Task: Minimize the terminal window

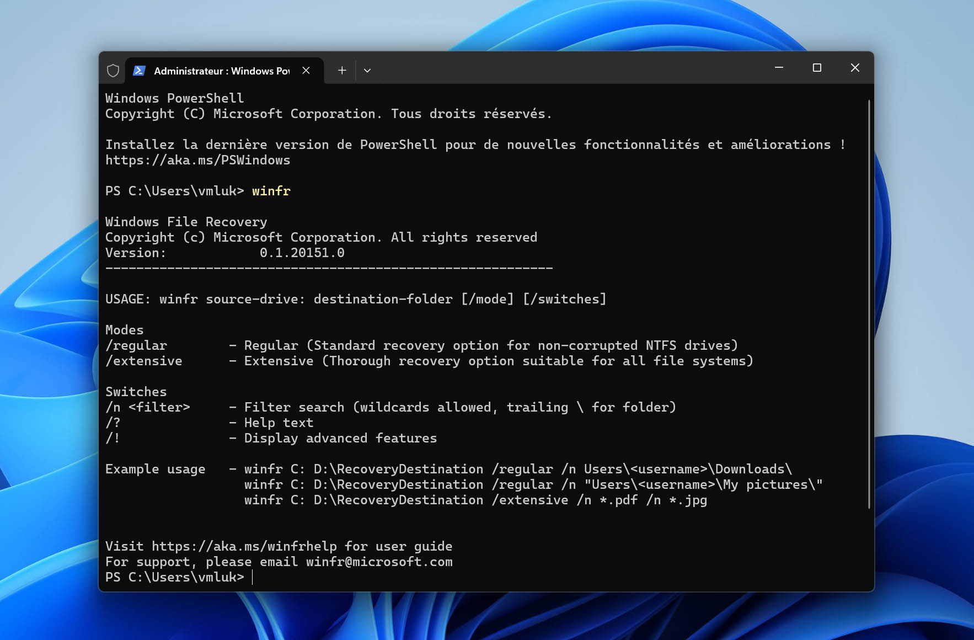Action: [779, 67]
